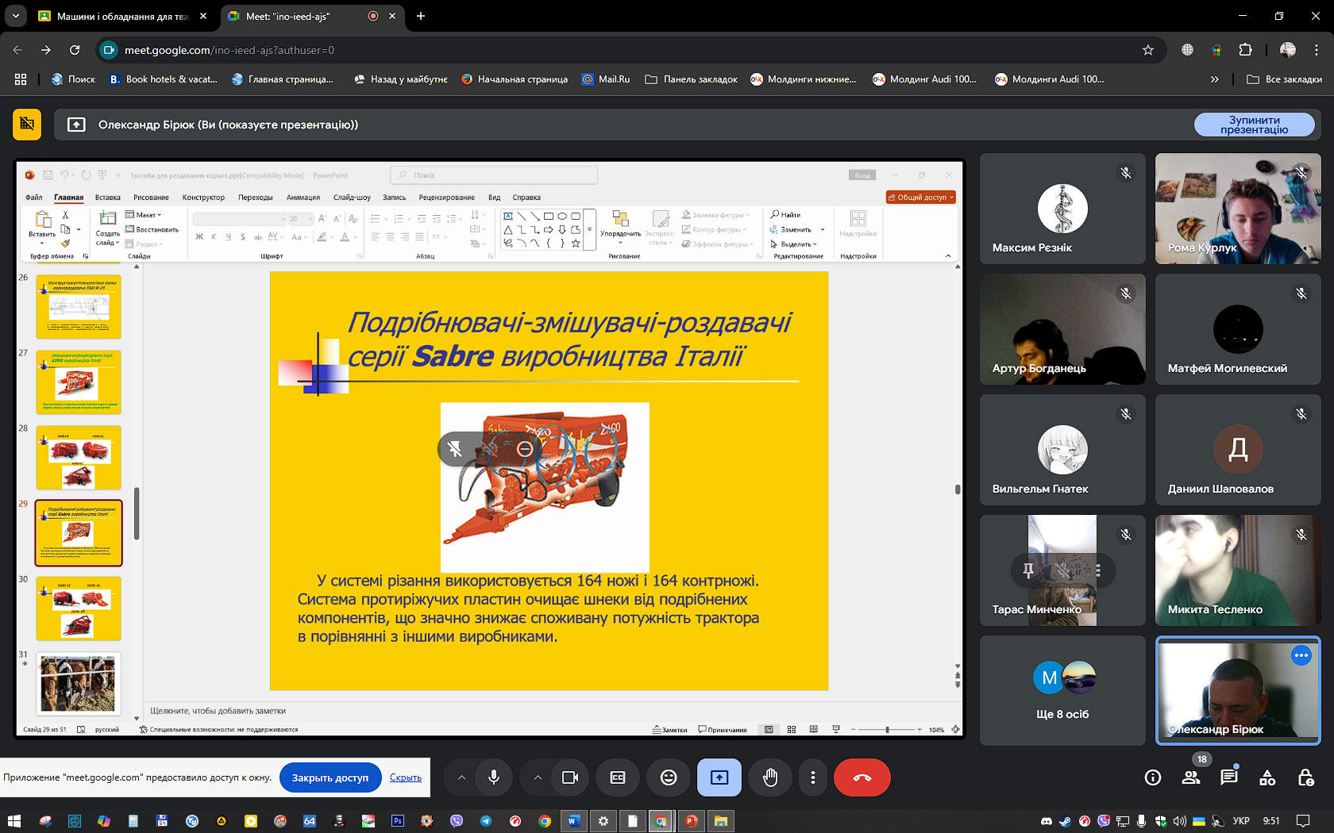The width and height of the screenshot is (1334, 833).
Task: Open the Упорядочить arrange dropdown
Action: 621,228
